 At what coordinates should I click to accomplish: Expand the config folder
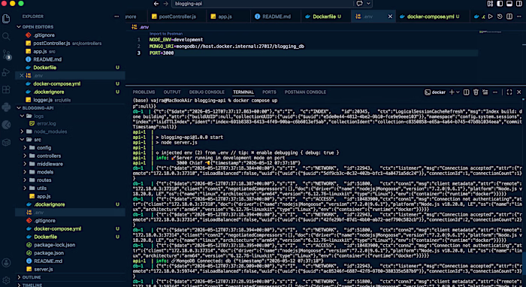click(x=70, y=147)
